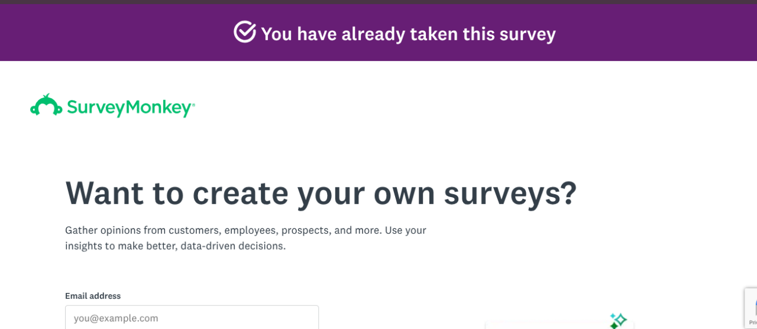
Task: Open the reCAPTCHA Privacy link
Action: click(752, 322)
